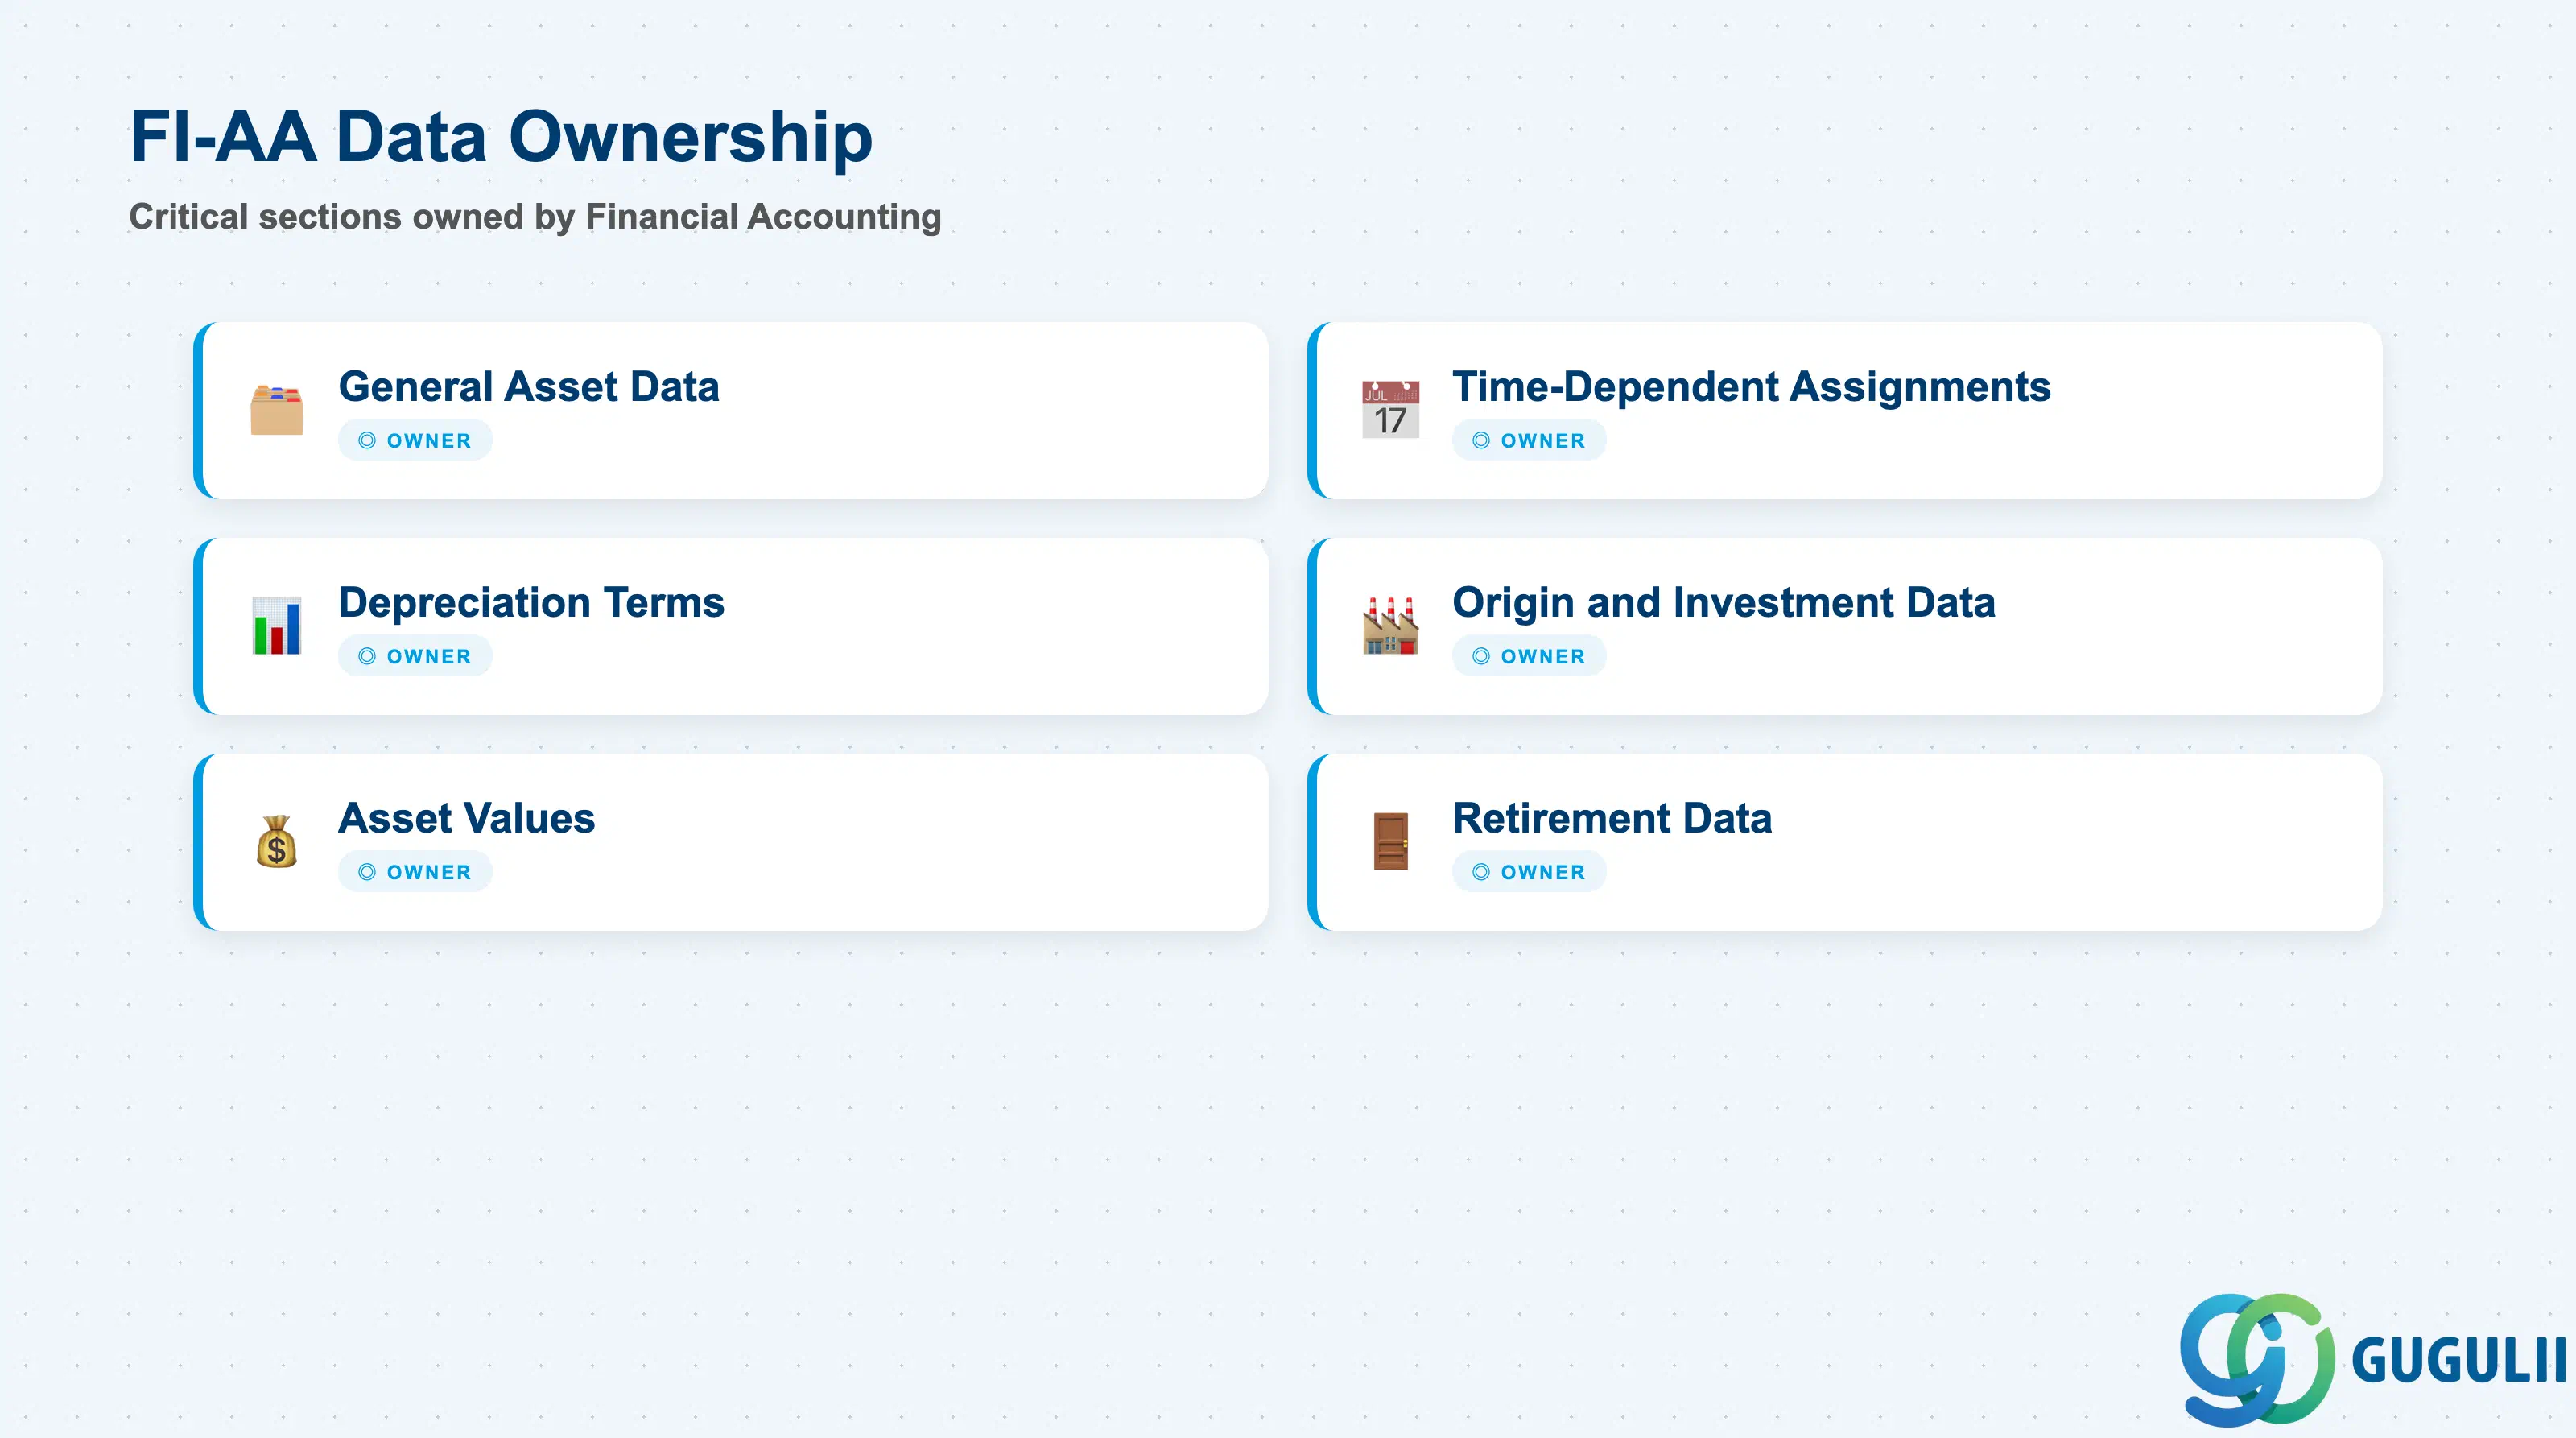Select OWNER badge under Origin and Investment Data
The width and height of the screenshot is (2576, 1438).
(x=1529, y=657)
